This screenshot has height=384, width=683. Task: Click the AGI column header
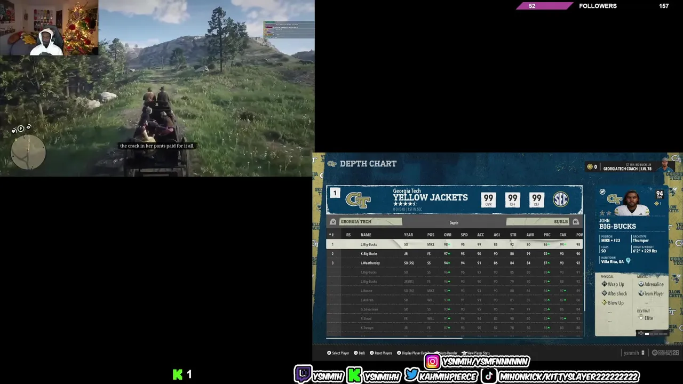496,235
